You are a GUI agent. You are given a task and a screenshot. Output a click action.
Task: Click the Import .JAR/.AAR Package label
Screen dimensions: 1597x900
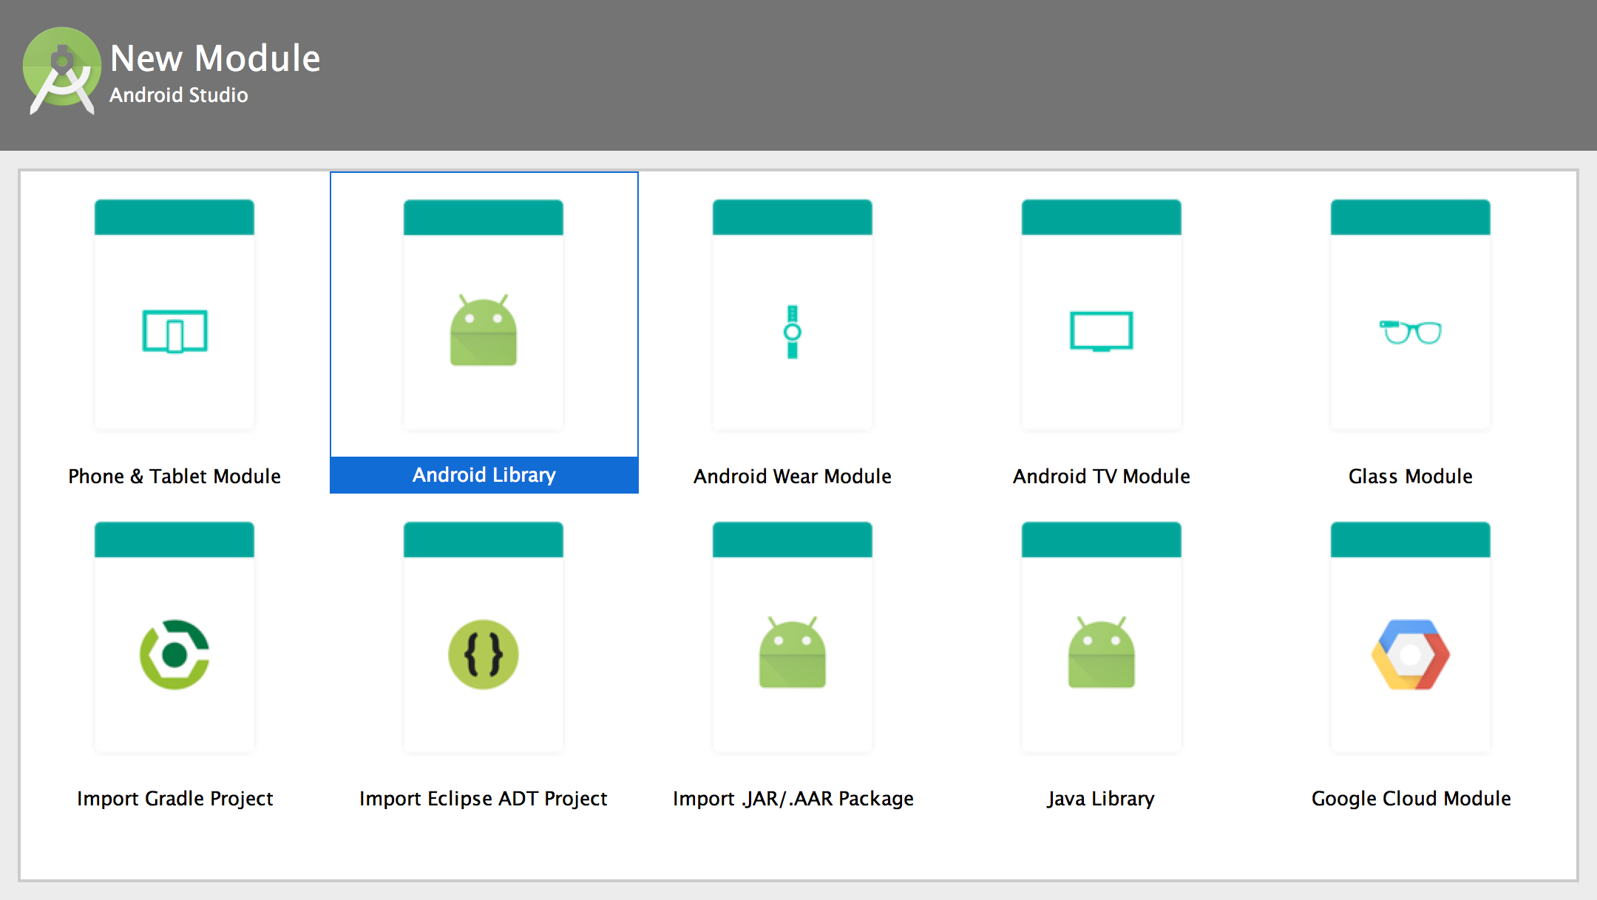tap(793, 799)
